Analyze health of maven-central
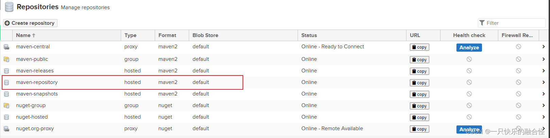Image resolution: width=550 pixels, height=138 pixels. [x=469, y=48]
